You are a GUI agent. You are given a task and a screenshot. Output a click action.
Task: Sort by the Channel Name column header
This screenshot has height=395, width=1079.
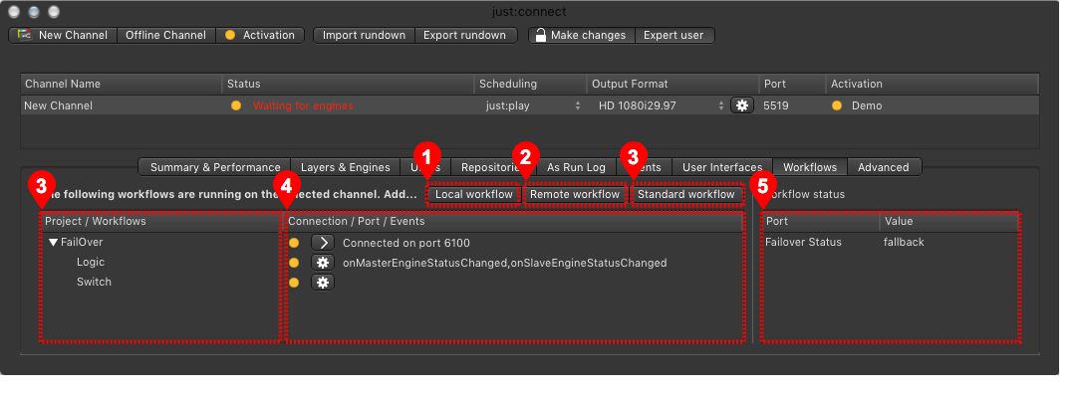pyautogui.click(x=122, y=84)
